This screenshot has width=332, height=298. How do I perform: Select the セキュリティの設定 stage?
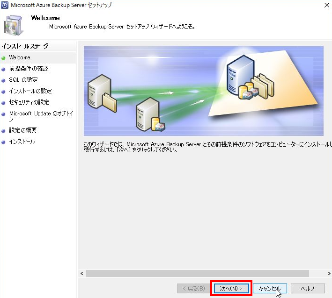click(29, 102)
